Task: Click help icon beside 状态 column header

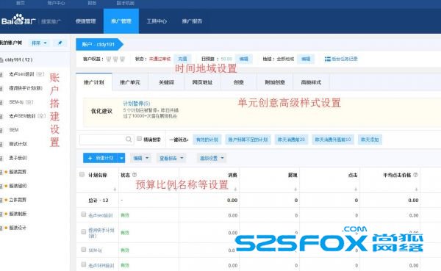Action: 135,175
